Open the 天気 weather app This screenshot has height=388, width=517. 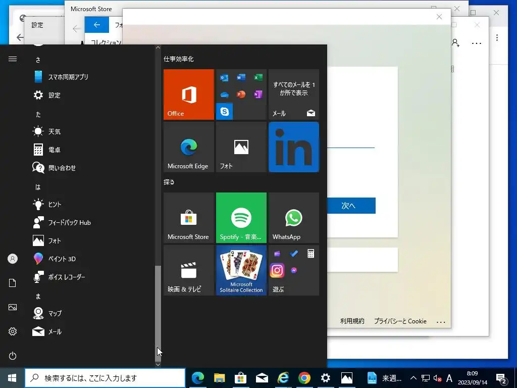coord(92,131)
